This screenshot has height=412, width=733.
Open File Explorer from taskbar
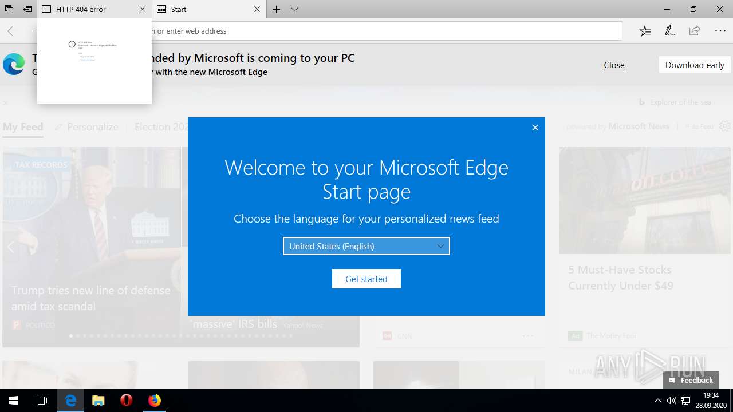98,401
